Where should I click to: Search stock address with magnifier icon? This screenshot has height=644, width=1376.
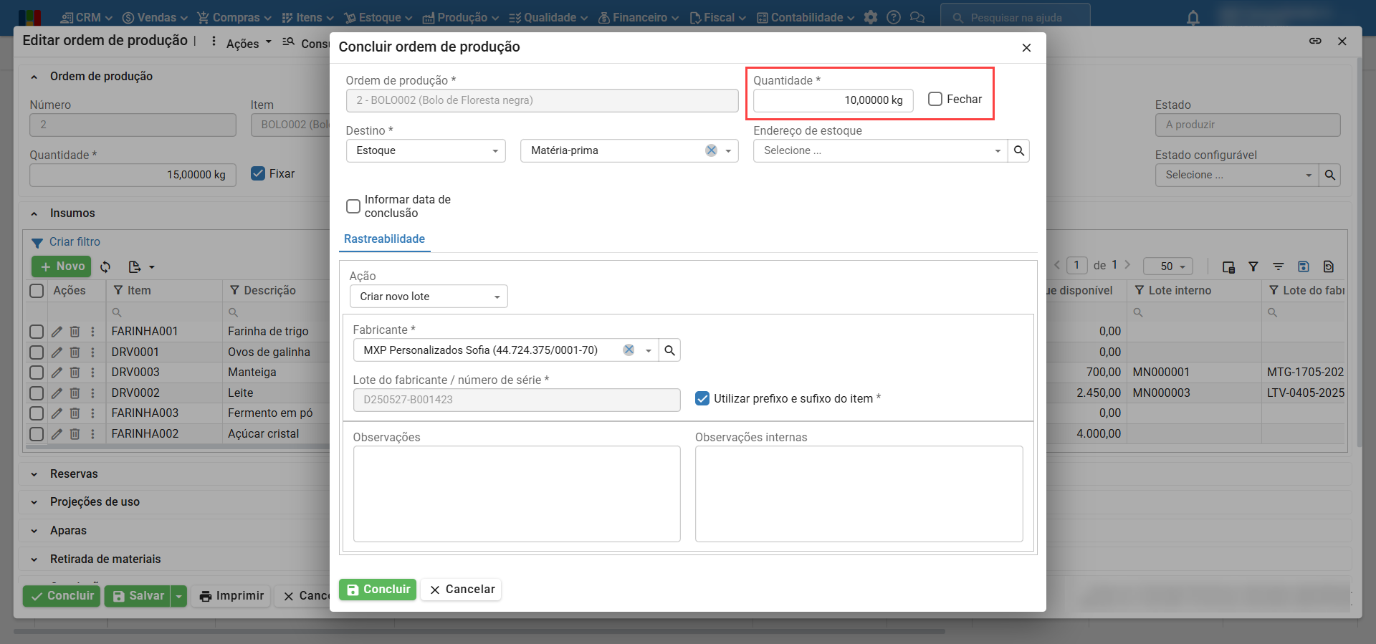1019,150
